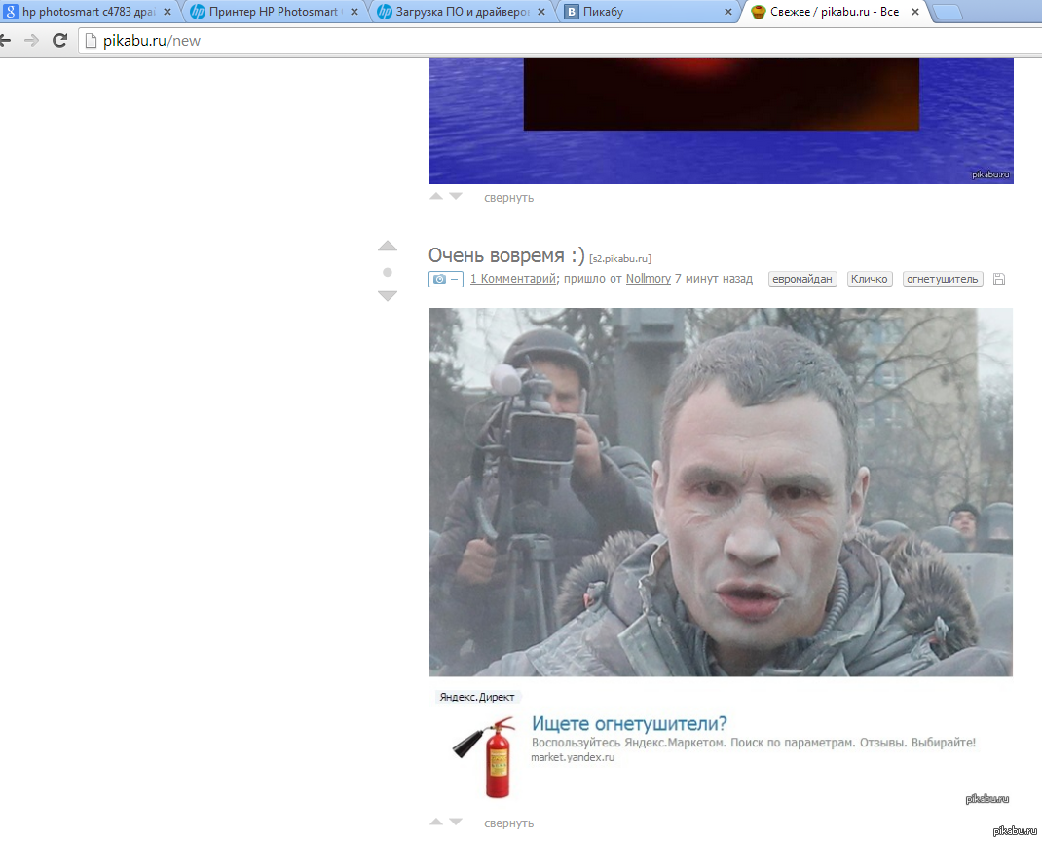Collapse the top post with "свернуть"

(508, 198)
